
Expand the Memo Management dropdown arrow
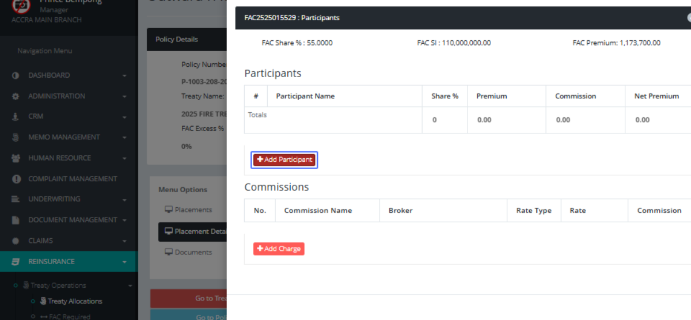click(x=124, y=138)
